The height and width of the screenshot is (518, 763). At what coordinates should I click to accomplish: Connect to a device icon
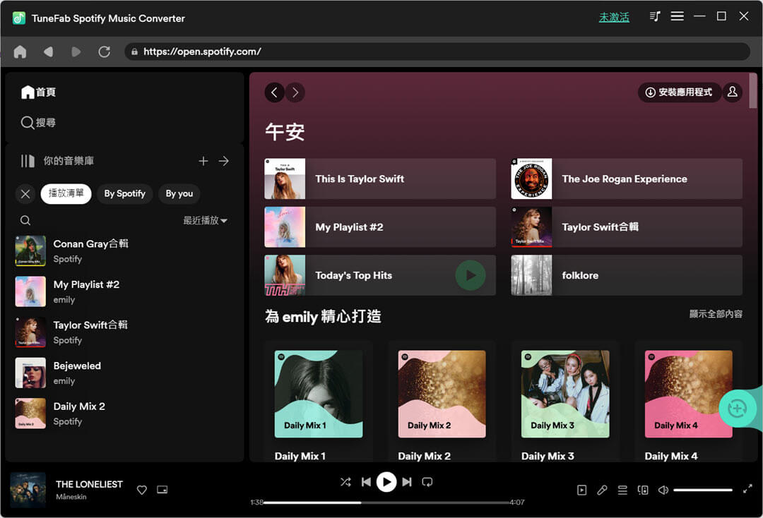point(643,490)
